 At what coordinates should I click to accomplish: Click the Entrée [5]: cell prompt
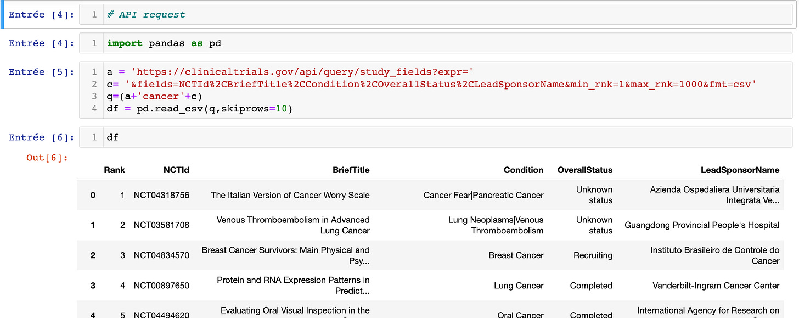(x=41, y=72)
